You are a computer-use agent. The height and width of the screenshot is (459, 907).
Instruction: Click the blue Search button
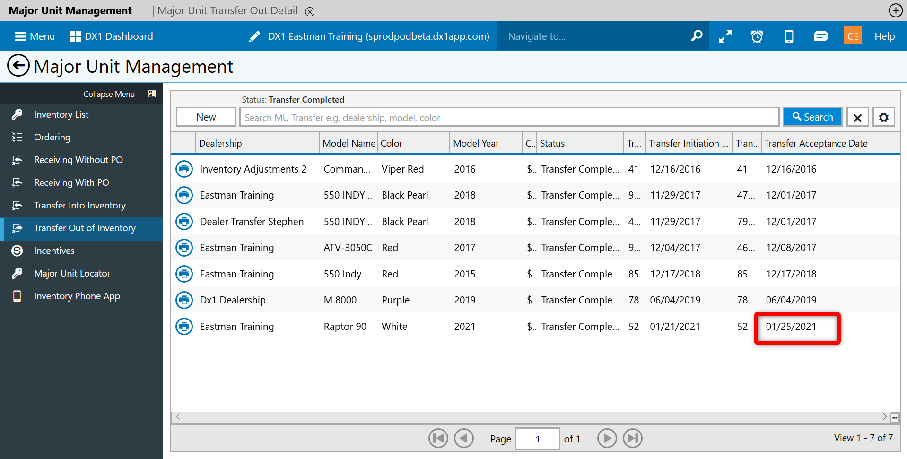(x=812, y=117)
